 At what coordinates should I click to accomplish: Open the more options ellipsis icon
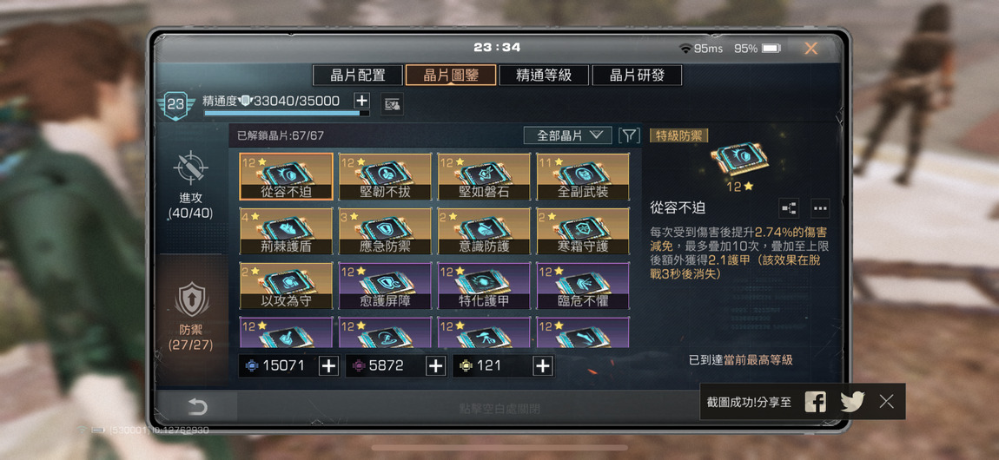pyautogui.click(x=820, y=208)
